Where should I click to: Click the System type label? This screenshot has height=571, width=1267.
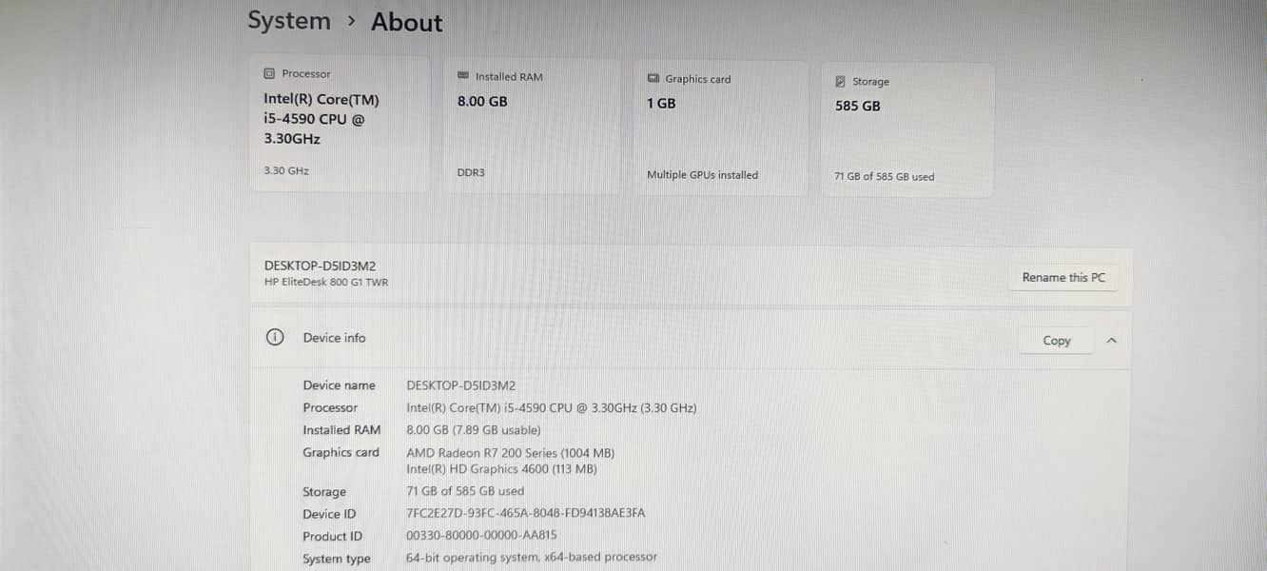point(337,559)
